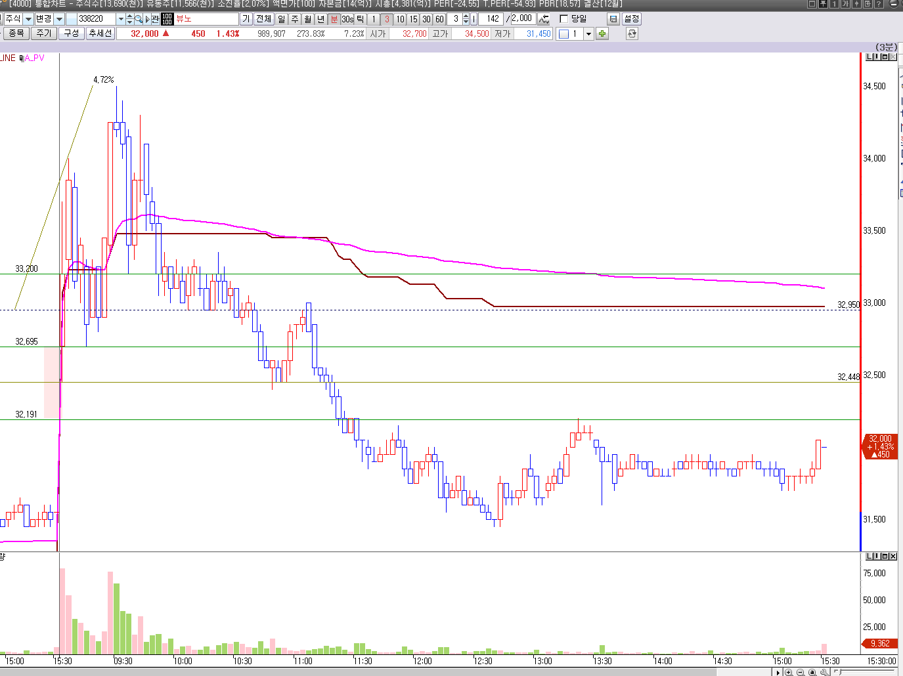Click the bottom chart zoom slider handle
This screenshot has width=903, height=676.
point(840,672)
